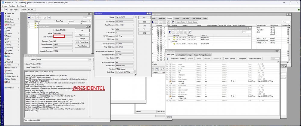The height and width of the screenshot is (126, 301).
Task: Expand the MPLS submenu in sidebar
Action: pyautogui.click(x=19, y=45)
